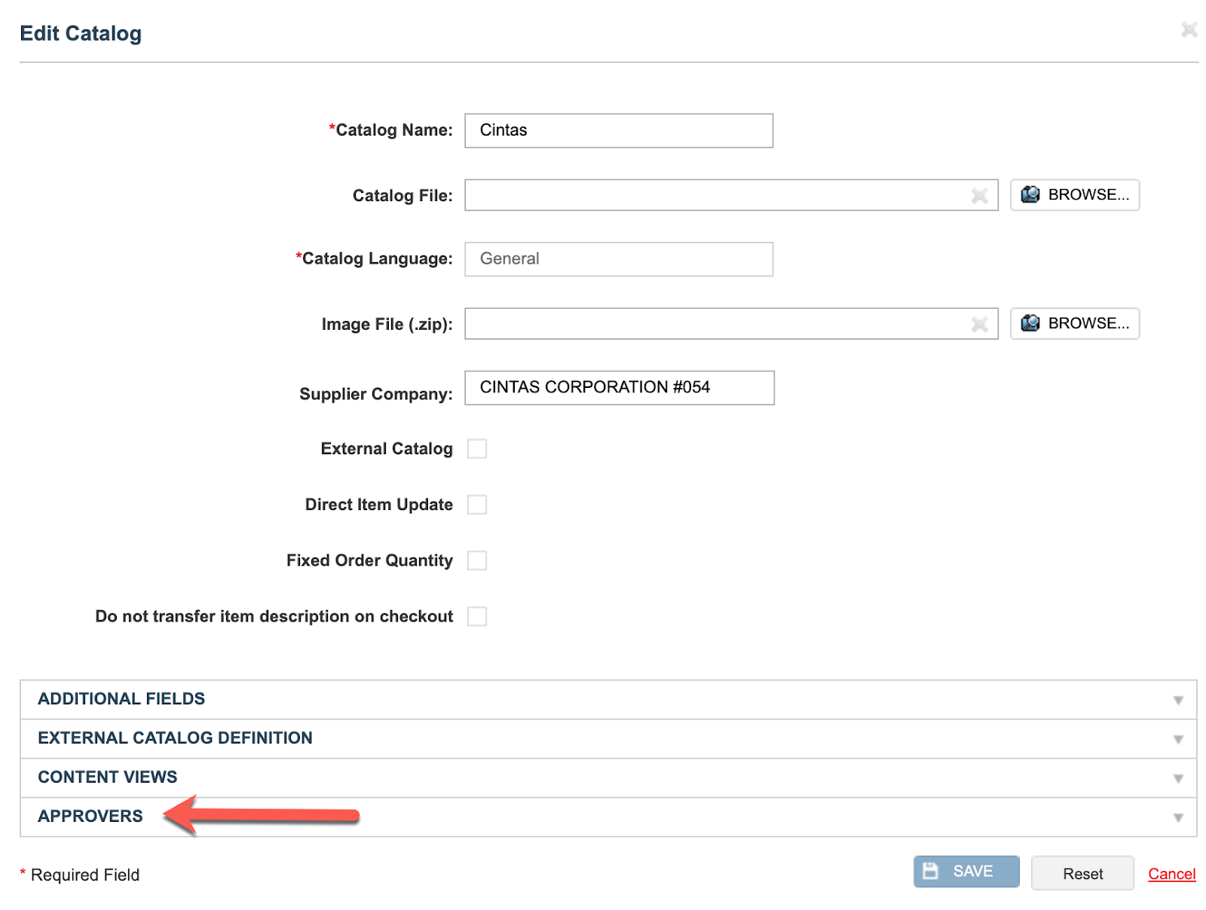Click the Cancel link
This screenshot has width=1206, height=910.
point(1171,874)
